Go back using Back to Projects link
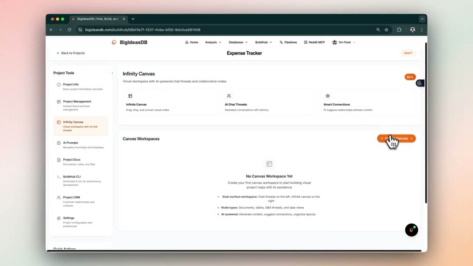 pos(71,53)
